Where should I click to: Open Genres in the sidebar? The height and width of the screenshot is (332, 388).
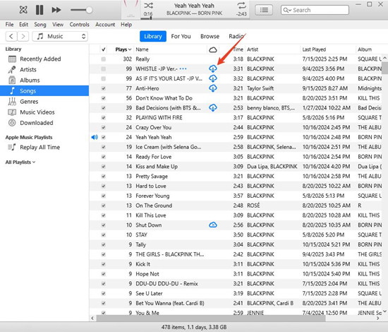pos(44,102)
